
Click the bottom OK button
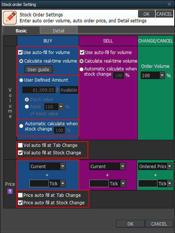tap(130, 224)
